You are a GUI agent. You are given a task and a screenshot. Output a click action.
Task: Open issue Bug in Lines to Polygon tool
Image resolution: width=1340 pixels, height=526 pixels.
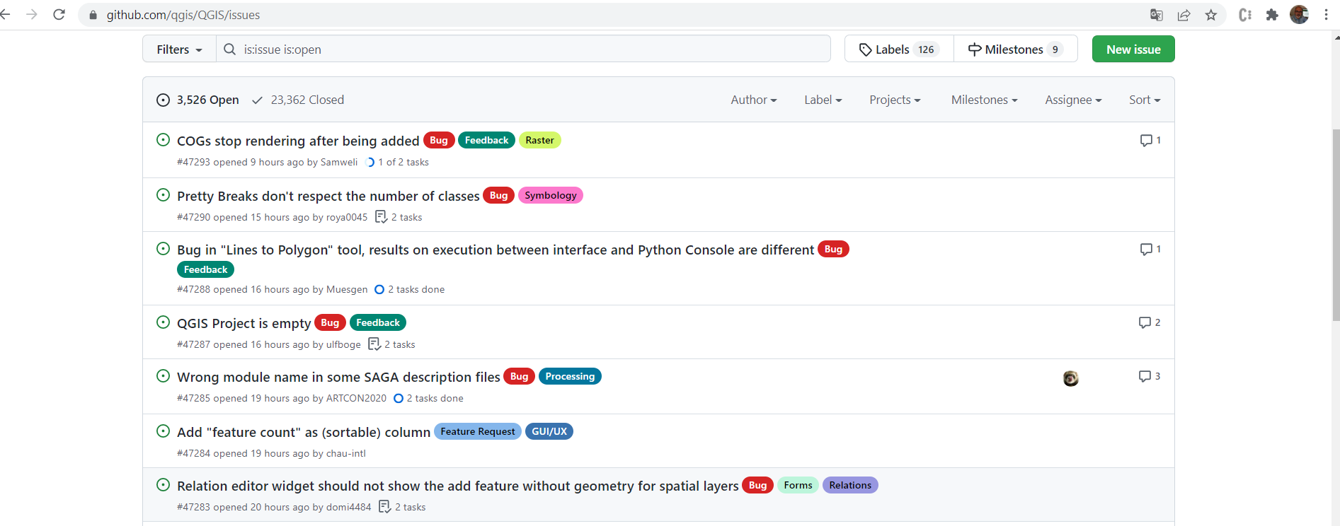click(x=496, y=250)
